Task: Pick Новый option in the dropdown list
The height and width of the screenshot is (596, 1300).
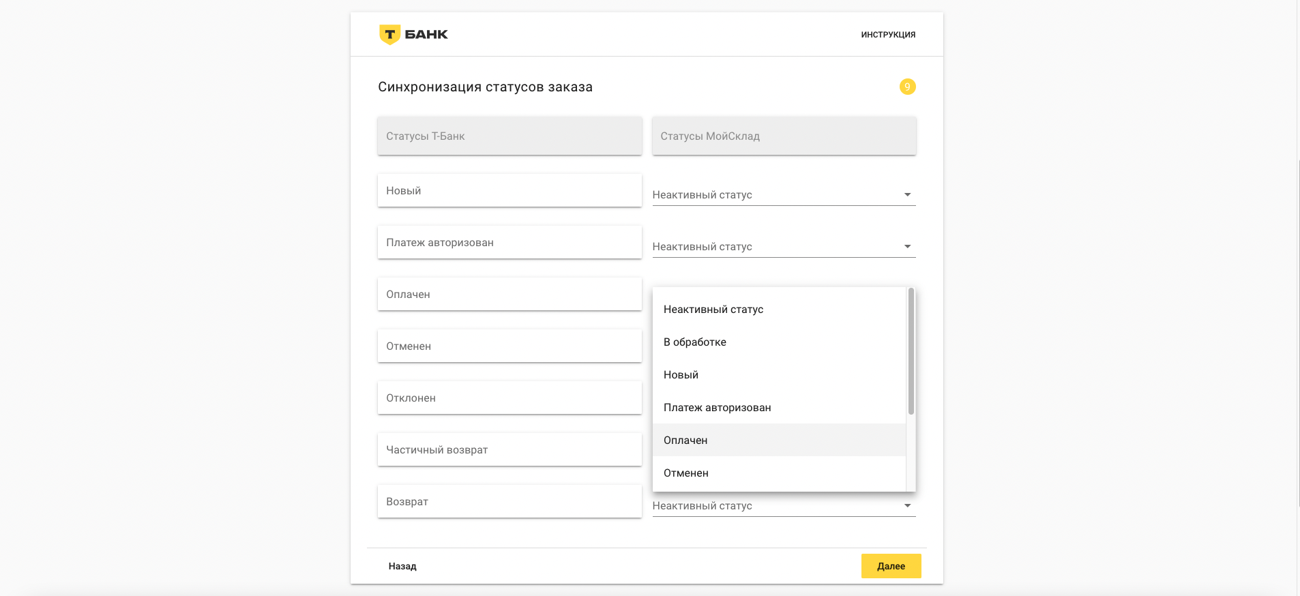Action: [681, 375]
